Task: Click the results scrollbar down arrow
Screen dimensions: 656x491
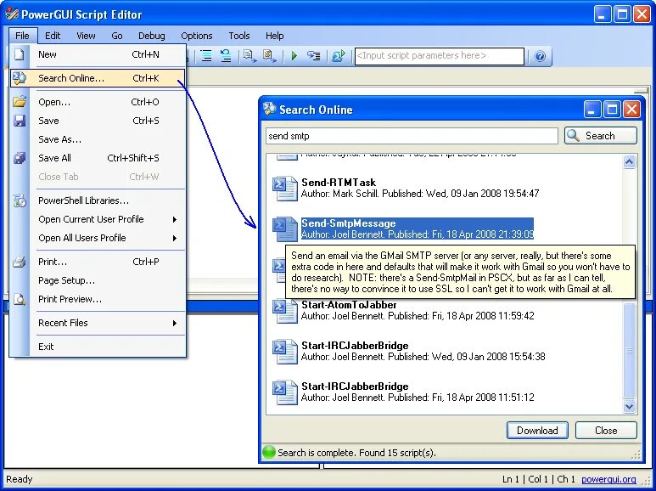Action: pyautogui.click(x=629, y=406)
